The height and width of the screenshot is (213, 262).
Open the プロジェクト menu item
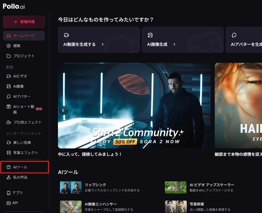[24, 56]
